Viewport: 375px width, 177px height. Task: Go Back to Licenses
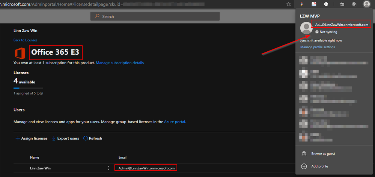tap(26, 40)
